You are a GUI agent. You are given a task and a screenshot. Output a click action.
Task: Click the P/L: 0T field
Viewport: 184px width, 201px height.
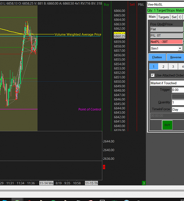coord(166,35)
